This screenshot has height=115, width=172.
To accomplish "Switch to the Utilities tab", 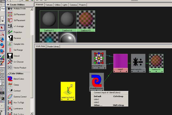I will tap(58, 5).
